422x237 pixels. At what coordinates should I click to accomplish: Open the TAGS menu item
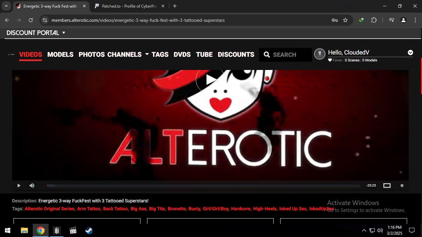[x=160, y=54]
